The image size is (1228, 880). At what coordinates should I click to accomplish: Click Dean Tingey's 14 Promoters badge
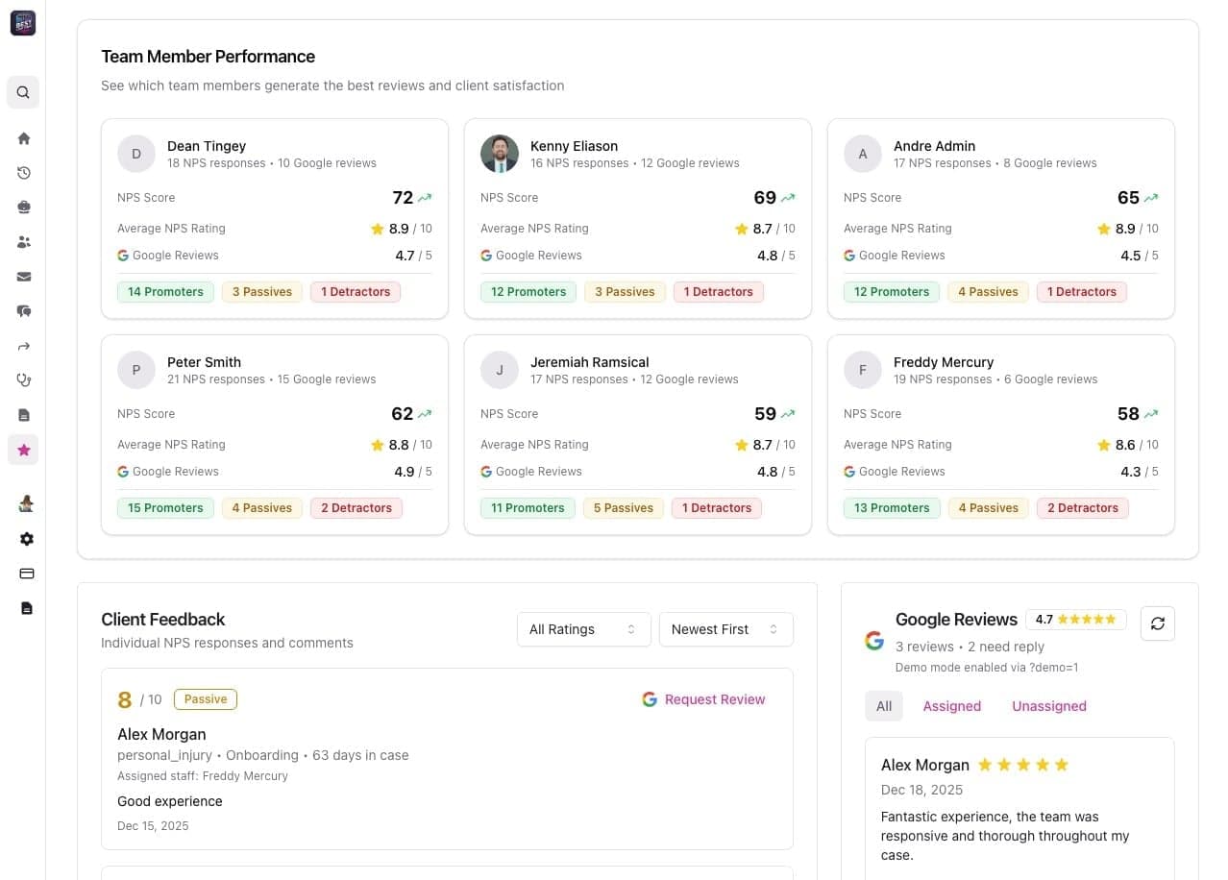pyautogui.click(x=164, y=291)
